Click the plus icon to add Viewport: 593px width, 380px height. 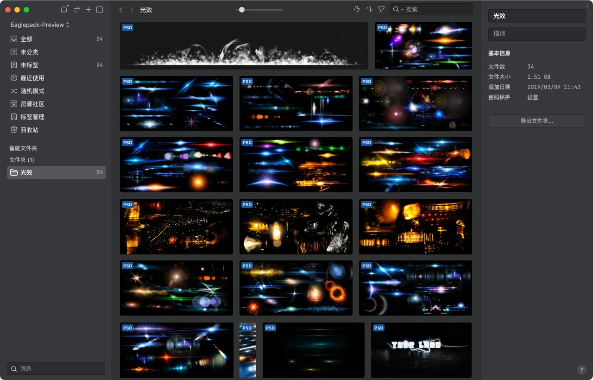[x=88, y=10]
